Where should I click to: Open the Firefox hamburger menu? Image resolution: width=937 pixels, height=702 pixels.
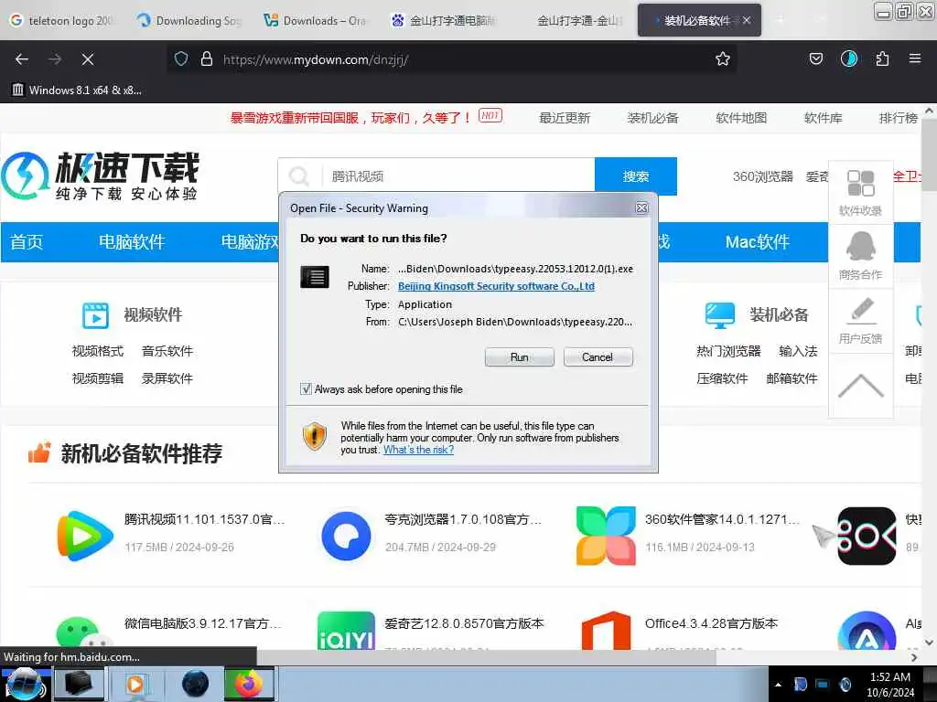coord(914,58)
